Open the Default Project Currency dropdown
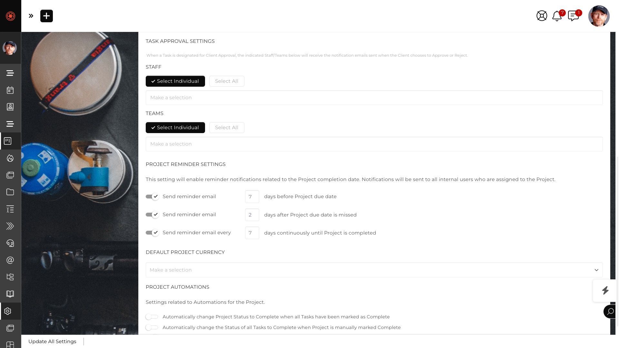Image resolution: width=619 pixels, height=348 pixels. click(374, 270)
